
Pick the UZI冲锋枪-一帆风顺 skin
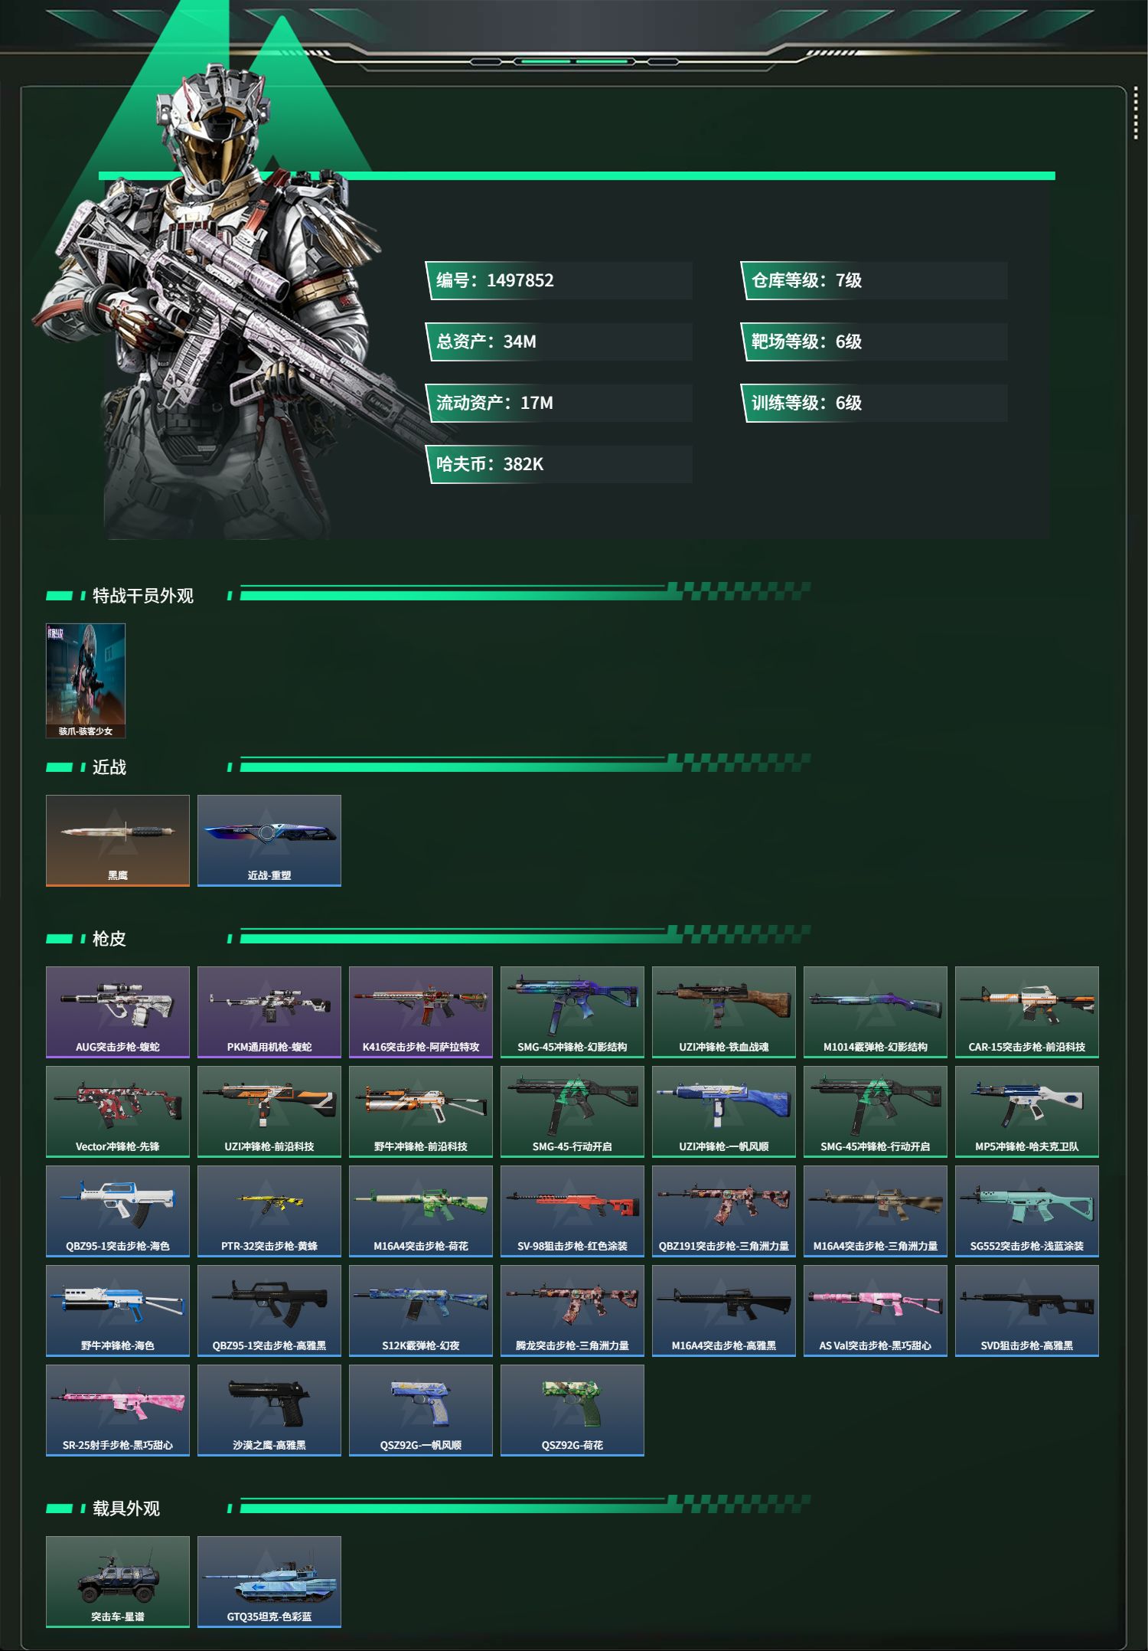tap(724, 1111)
